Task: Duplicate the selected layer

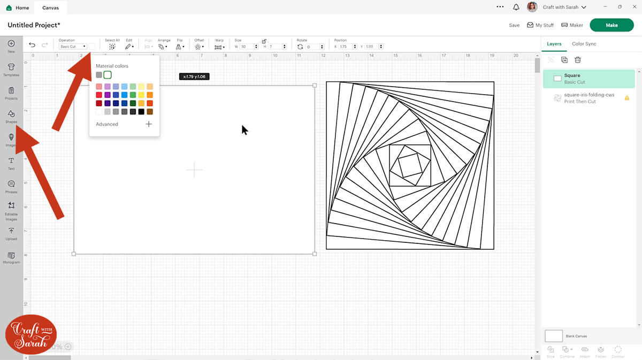Action: click(564, 60)
